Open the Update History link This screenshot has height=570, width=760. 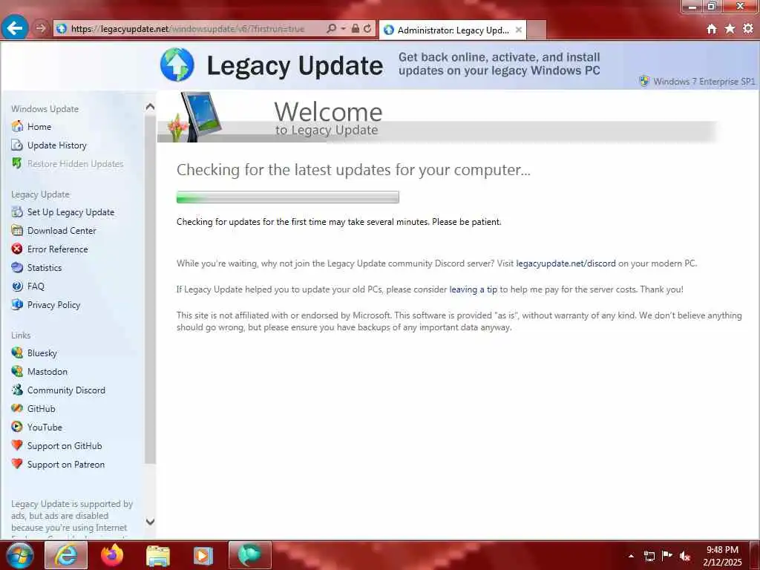[x=56, y=145]
